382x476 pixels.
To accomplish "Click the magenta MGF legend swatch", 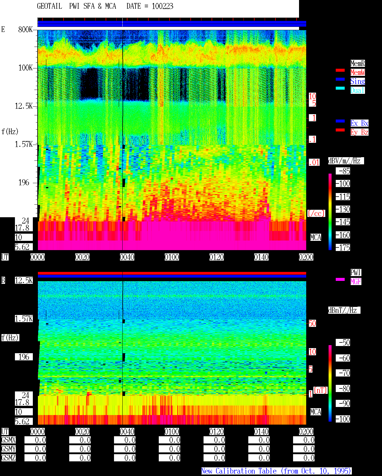I will point(340,279).
